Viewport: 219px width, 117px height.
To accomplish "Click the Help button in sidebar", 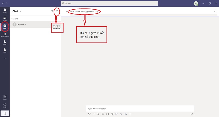I will pyautogui.click(x=5, y=105).
